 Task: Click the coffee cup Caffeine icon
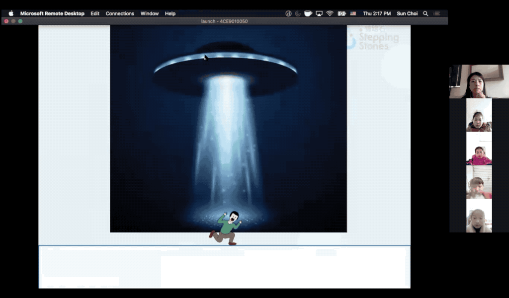click(x=308, y=13)
